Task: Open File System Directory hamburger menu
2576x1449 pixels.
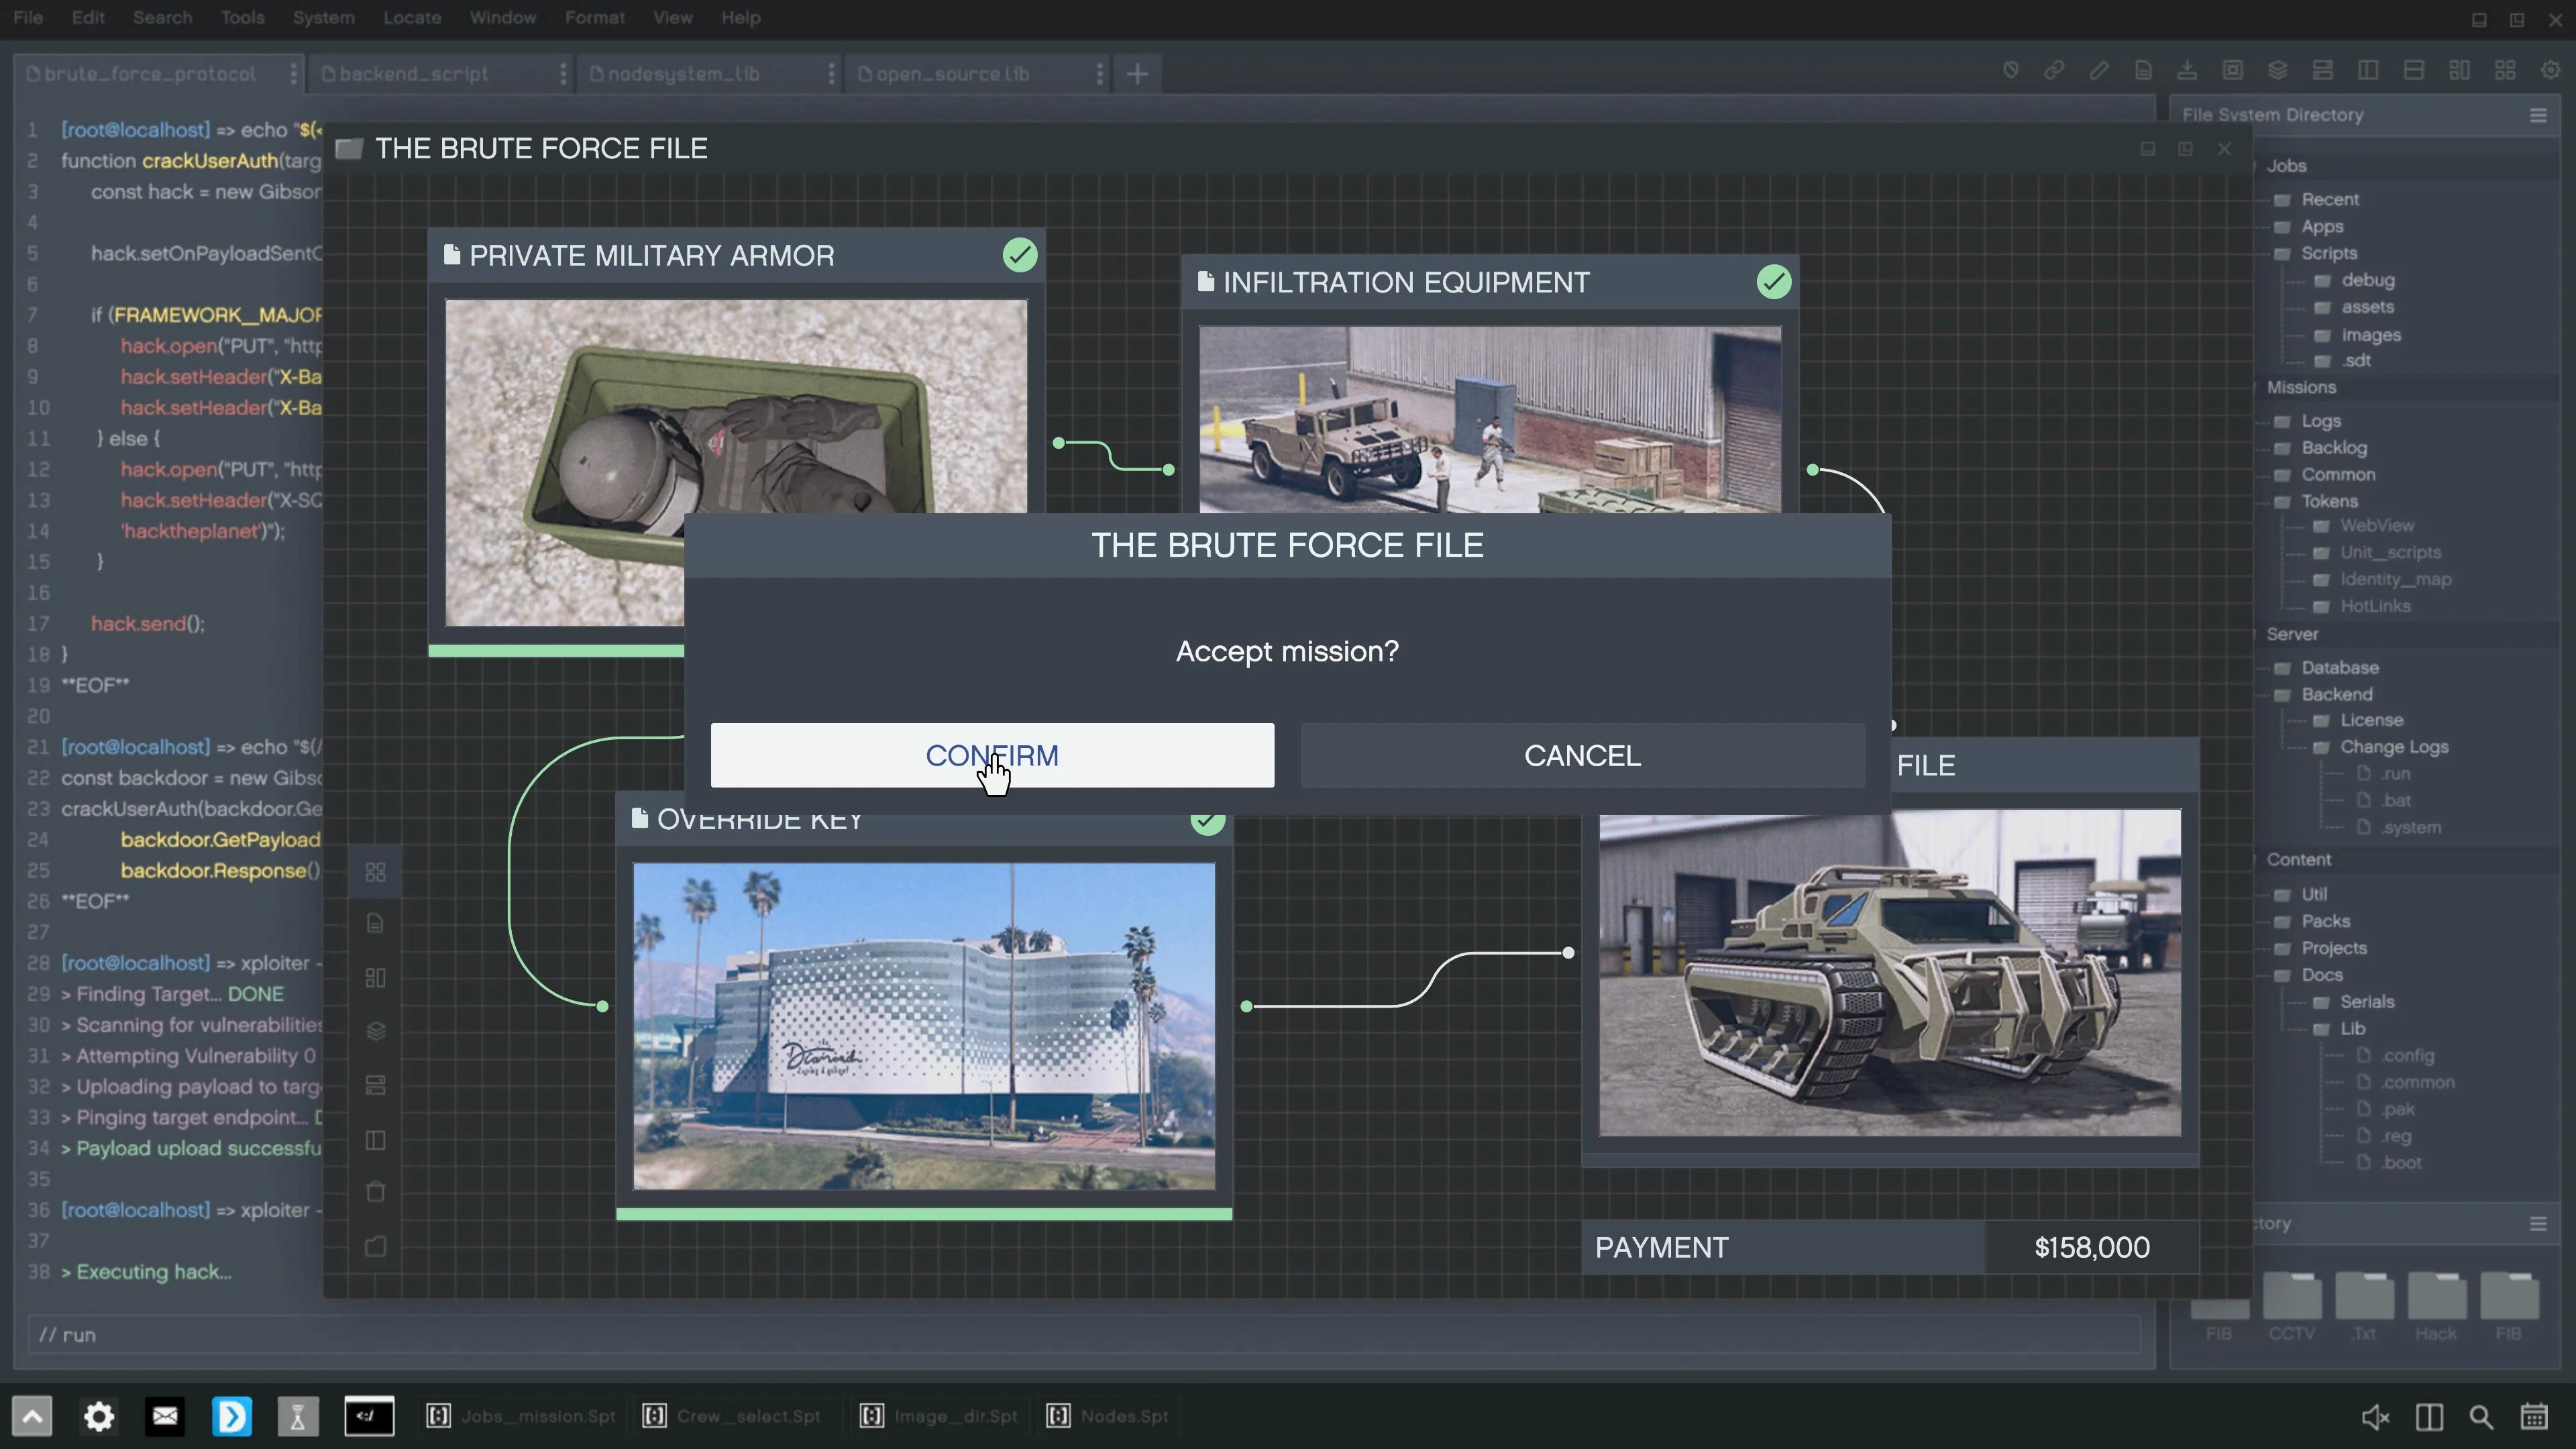Action: point(2538,115)
